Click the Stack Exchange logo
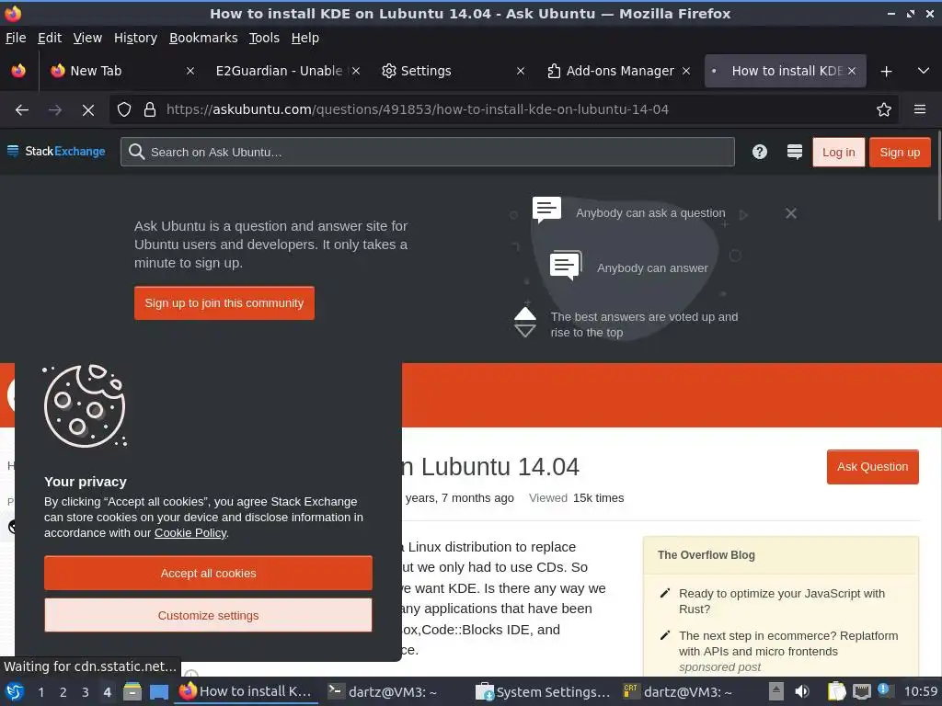This screenshot has height=706, width=942. click(x=56, y=152)
